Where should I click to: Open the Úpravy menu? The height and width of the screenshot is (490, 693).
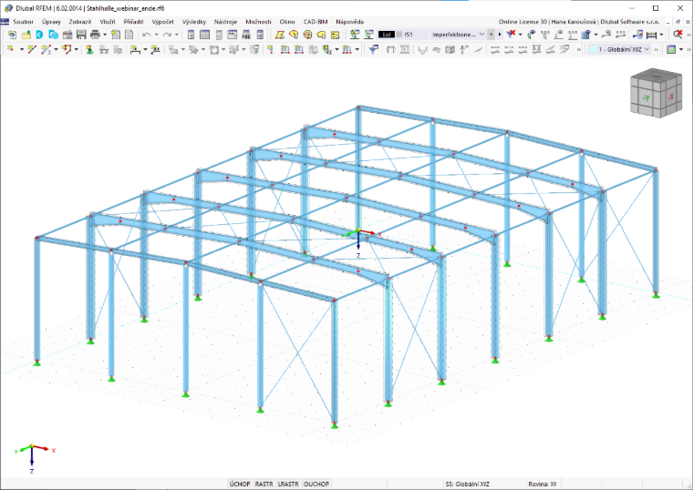tap(51, 22)
